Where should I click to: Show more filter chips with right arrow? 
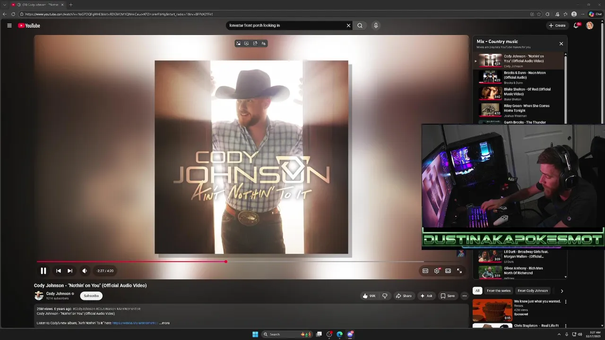(x=562, y=291)
